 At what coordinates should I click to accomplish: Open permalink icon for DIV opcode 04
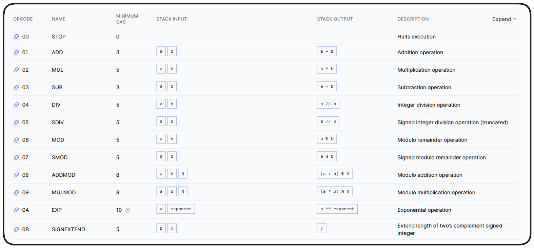coord(16,105)
